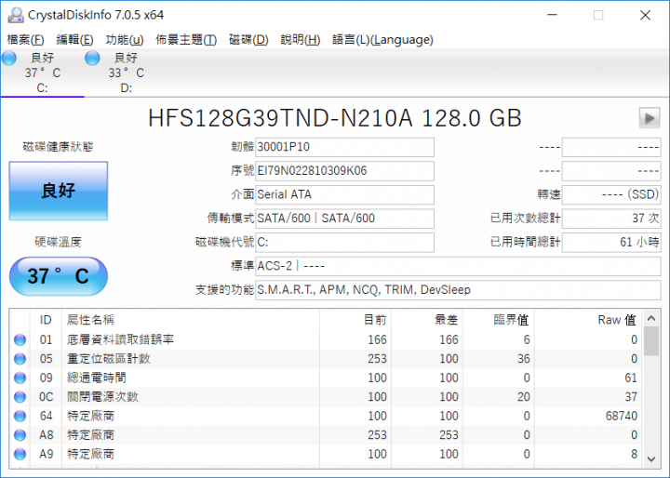Click the serial number field EI79N022810309K06

[344, 171]
